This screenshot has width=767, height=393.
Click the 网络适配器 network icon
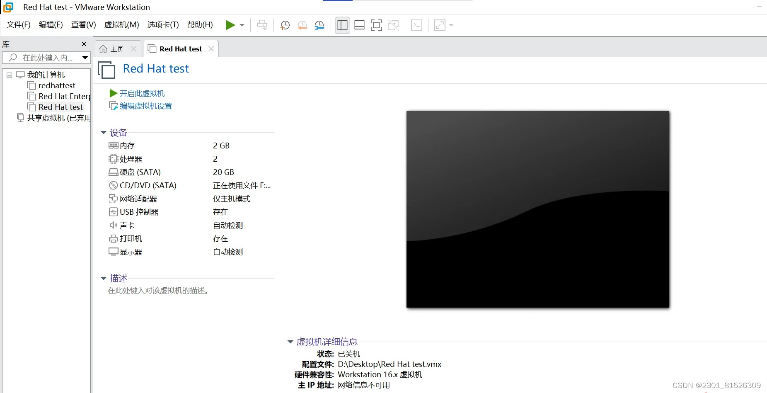point(114,199)
